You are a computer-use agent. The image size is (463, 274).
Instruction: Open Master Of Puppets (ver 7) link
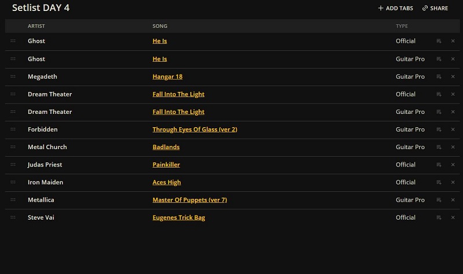(190, 200)
